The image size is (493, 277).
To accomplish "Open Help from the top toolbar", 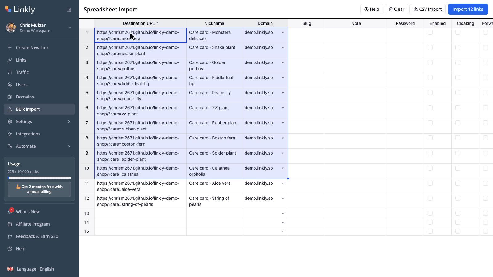I will pos(372,9).
